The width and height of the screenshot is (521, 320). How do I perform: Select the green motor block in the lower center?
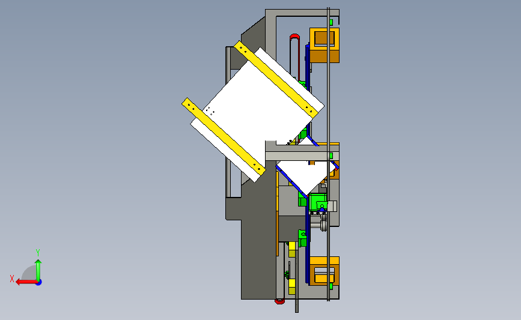click(x=318, y=202)
